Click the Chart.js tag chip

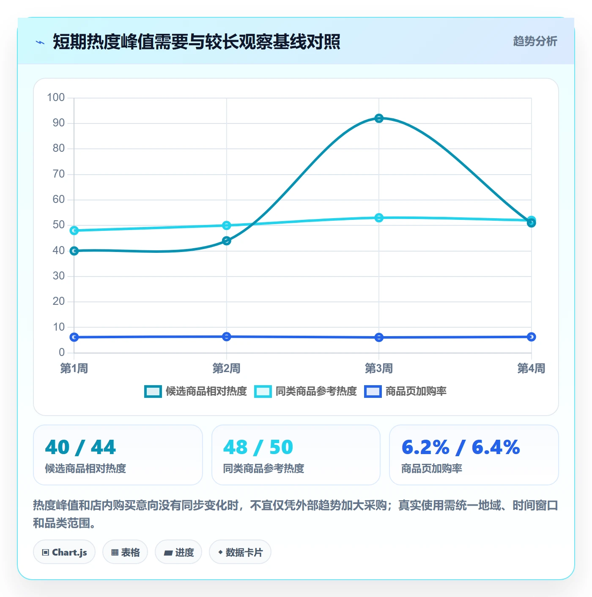(x=64, y=552)
